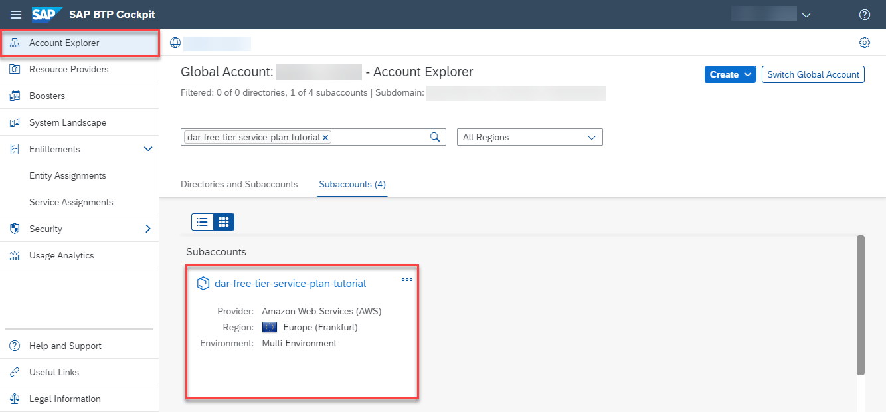Switch to Directories and Subaccounts tab
886x412 pixels.
[x=239, y=184]
